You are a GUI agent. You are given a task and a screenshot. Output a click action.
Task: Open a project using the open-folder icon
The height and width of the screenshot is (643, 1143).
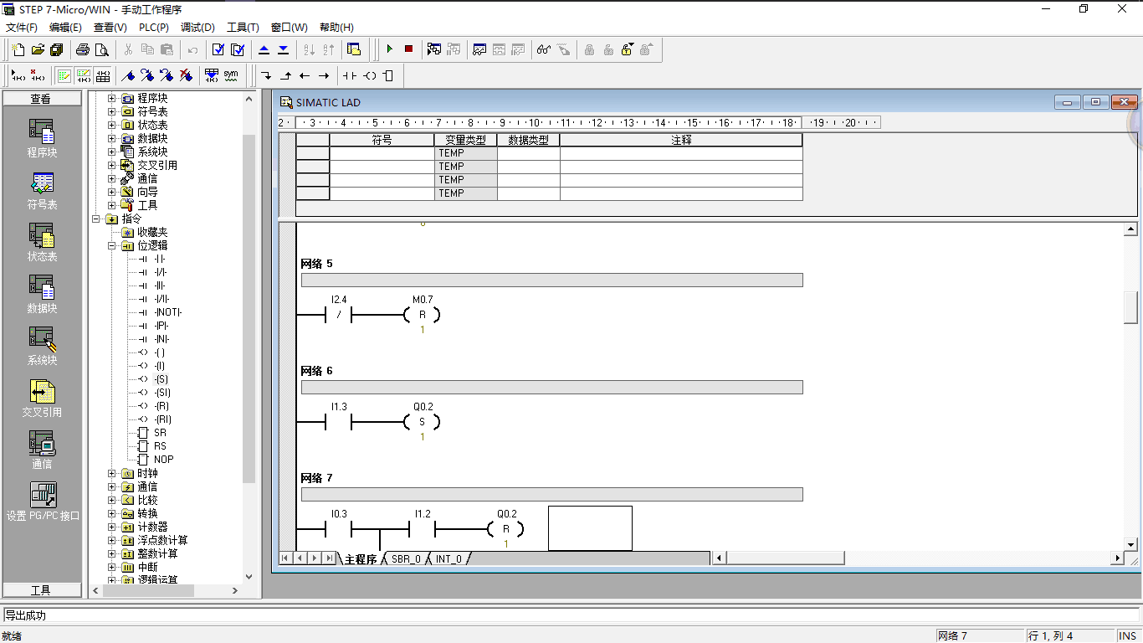tap(38, 49)
